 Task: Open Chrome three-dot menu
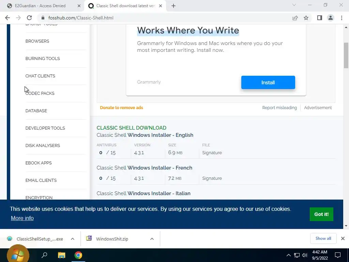point(342,18)
